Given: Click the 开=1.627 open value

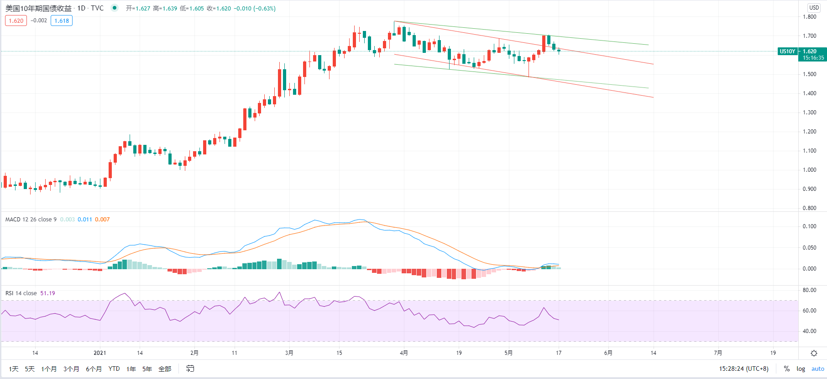Looking at the screenshot, I should [x=138, y=8].
